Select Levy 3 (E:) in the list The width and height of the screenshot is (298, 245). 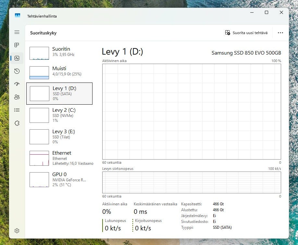[59, 137]
